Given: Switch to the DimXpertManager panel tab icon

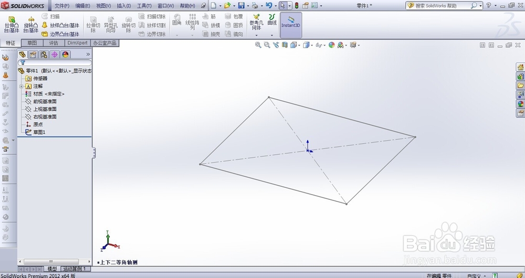Looking at the screenshot, I should (54, 55).
